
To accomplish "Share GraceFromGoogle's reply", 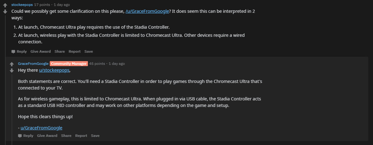I will tap(66, 136).
